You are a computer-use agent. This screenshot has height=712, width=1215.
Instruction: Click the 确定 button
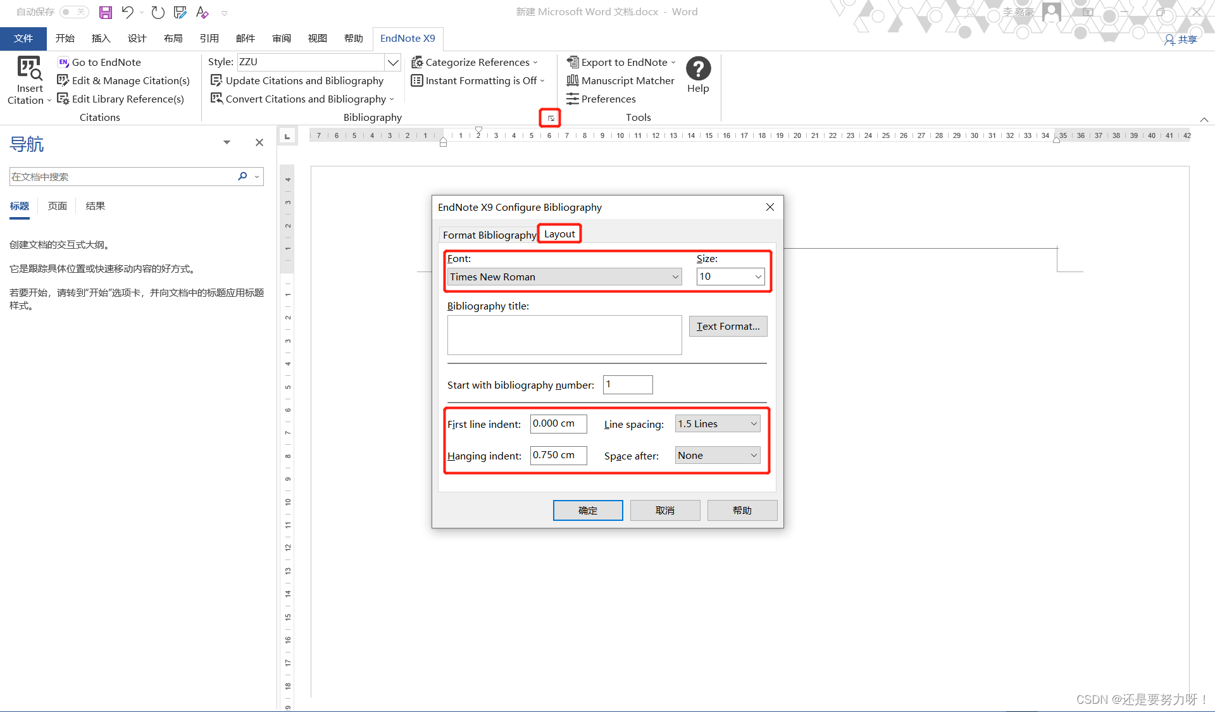(587, 510)
